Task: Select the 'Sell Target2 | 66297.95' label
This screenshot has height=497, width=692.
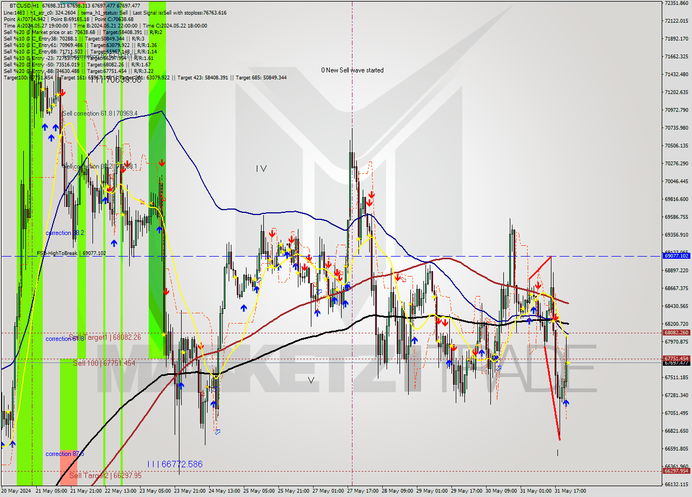Action: [105, 475]
